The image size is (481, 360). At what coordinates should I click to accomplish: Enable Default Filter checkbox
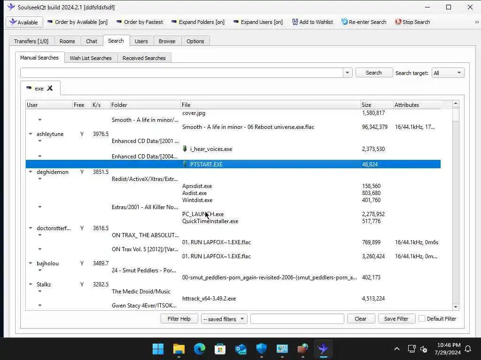point(422,318)
